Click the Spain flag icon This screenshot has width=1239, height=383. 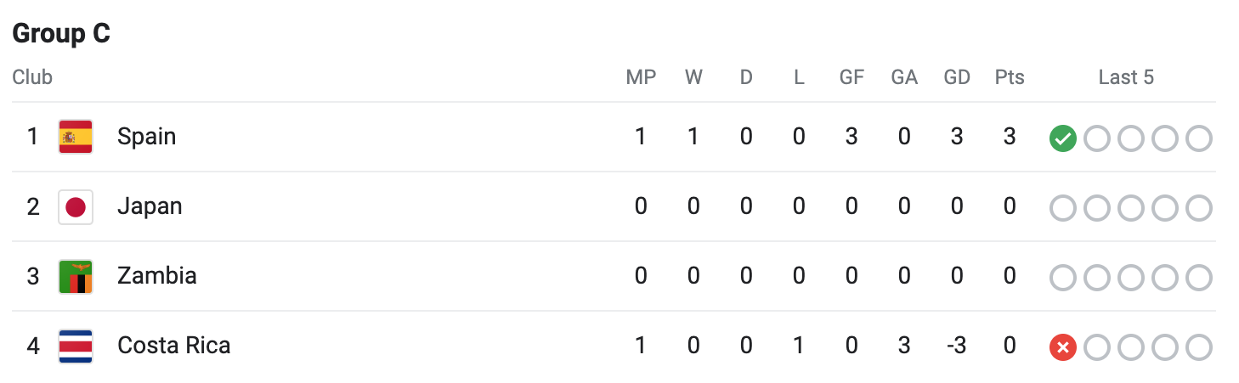[76, 137]
